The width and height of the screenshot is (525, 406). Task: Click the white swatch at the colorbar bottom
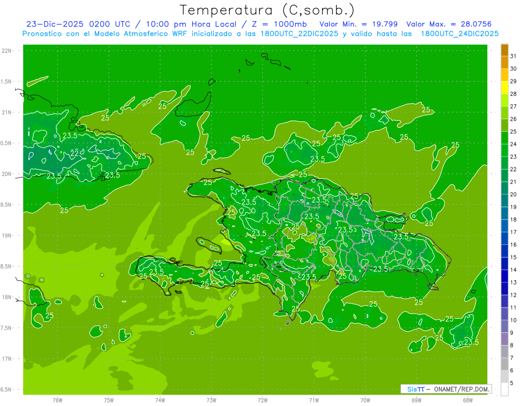point(504,389)
